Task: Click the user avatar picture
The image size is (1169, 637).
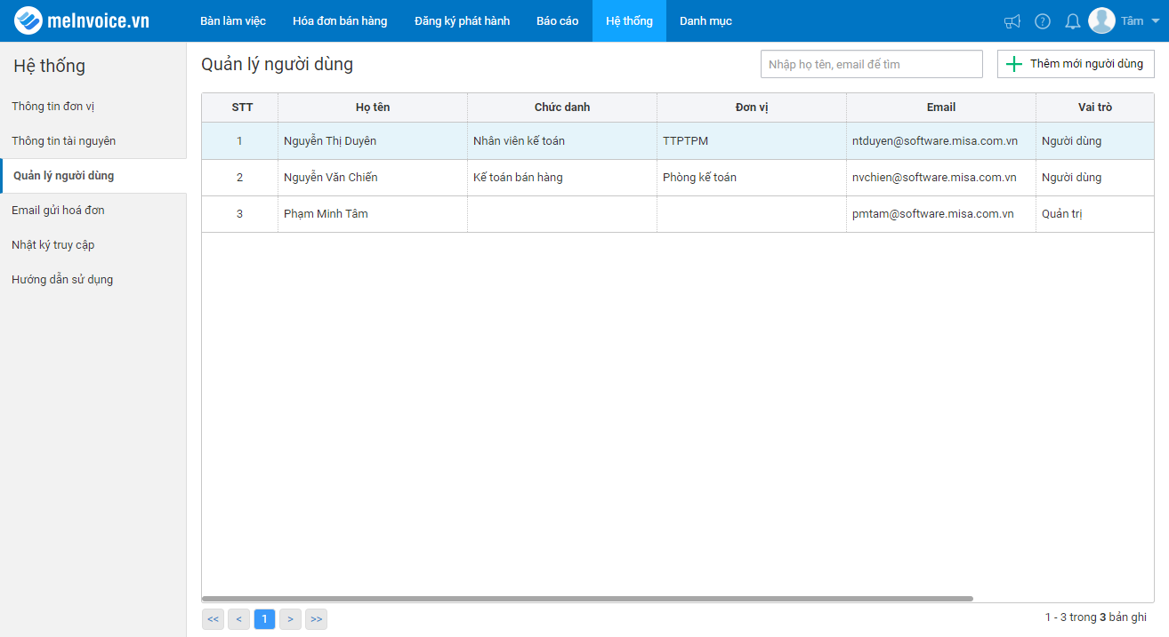Action: (1101, 20)
